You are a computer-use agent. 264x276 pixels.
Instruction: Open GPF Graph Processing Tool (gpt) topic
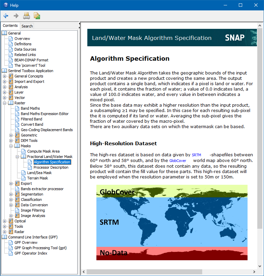41,248
